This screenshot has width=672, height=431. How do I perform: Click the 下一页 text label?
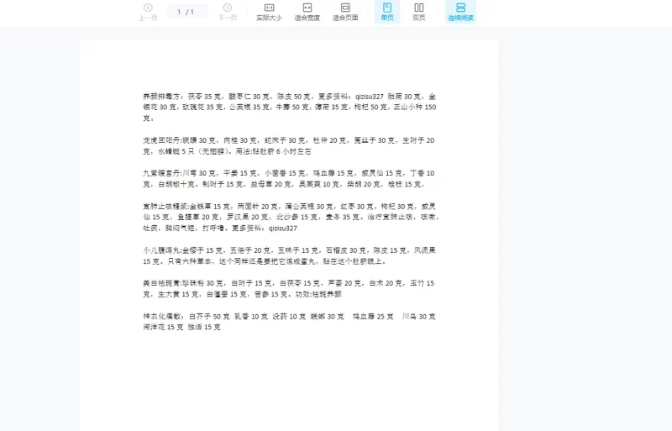(x=228, y=18)
